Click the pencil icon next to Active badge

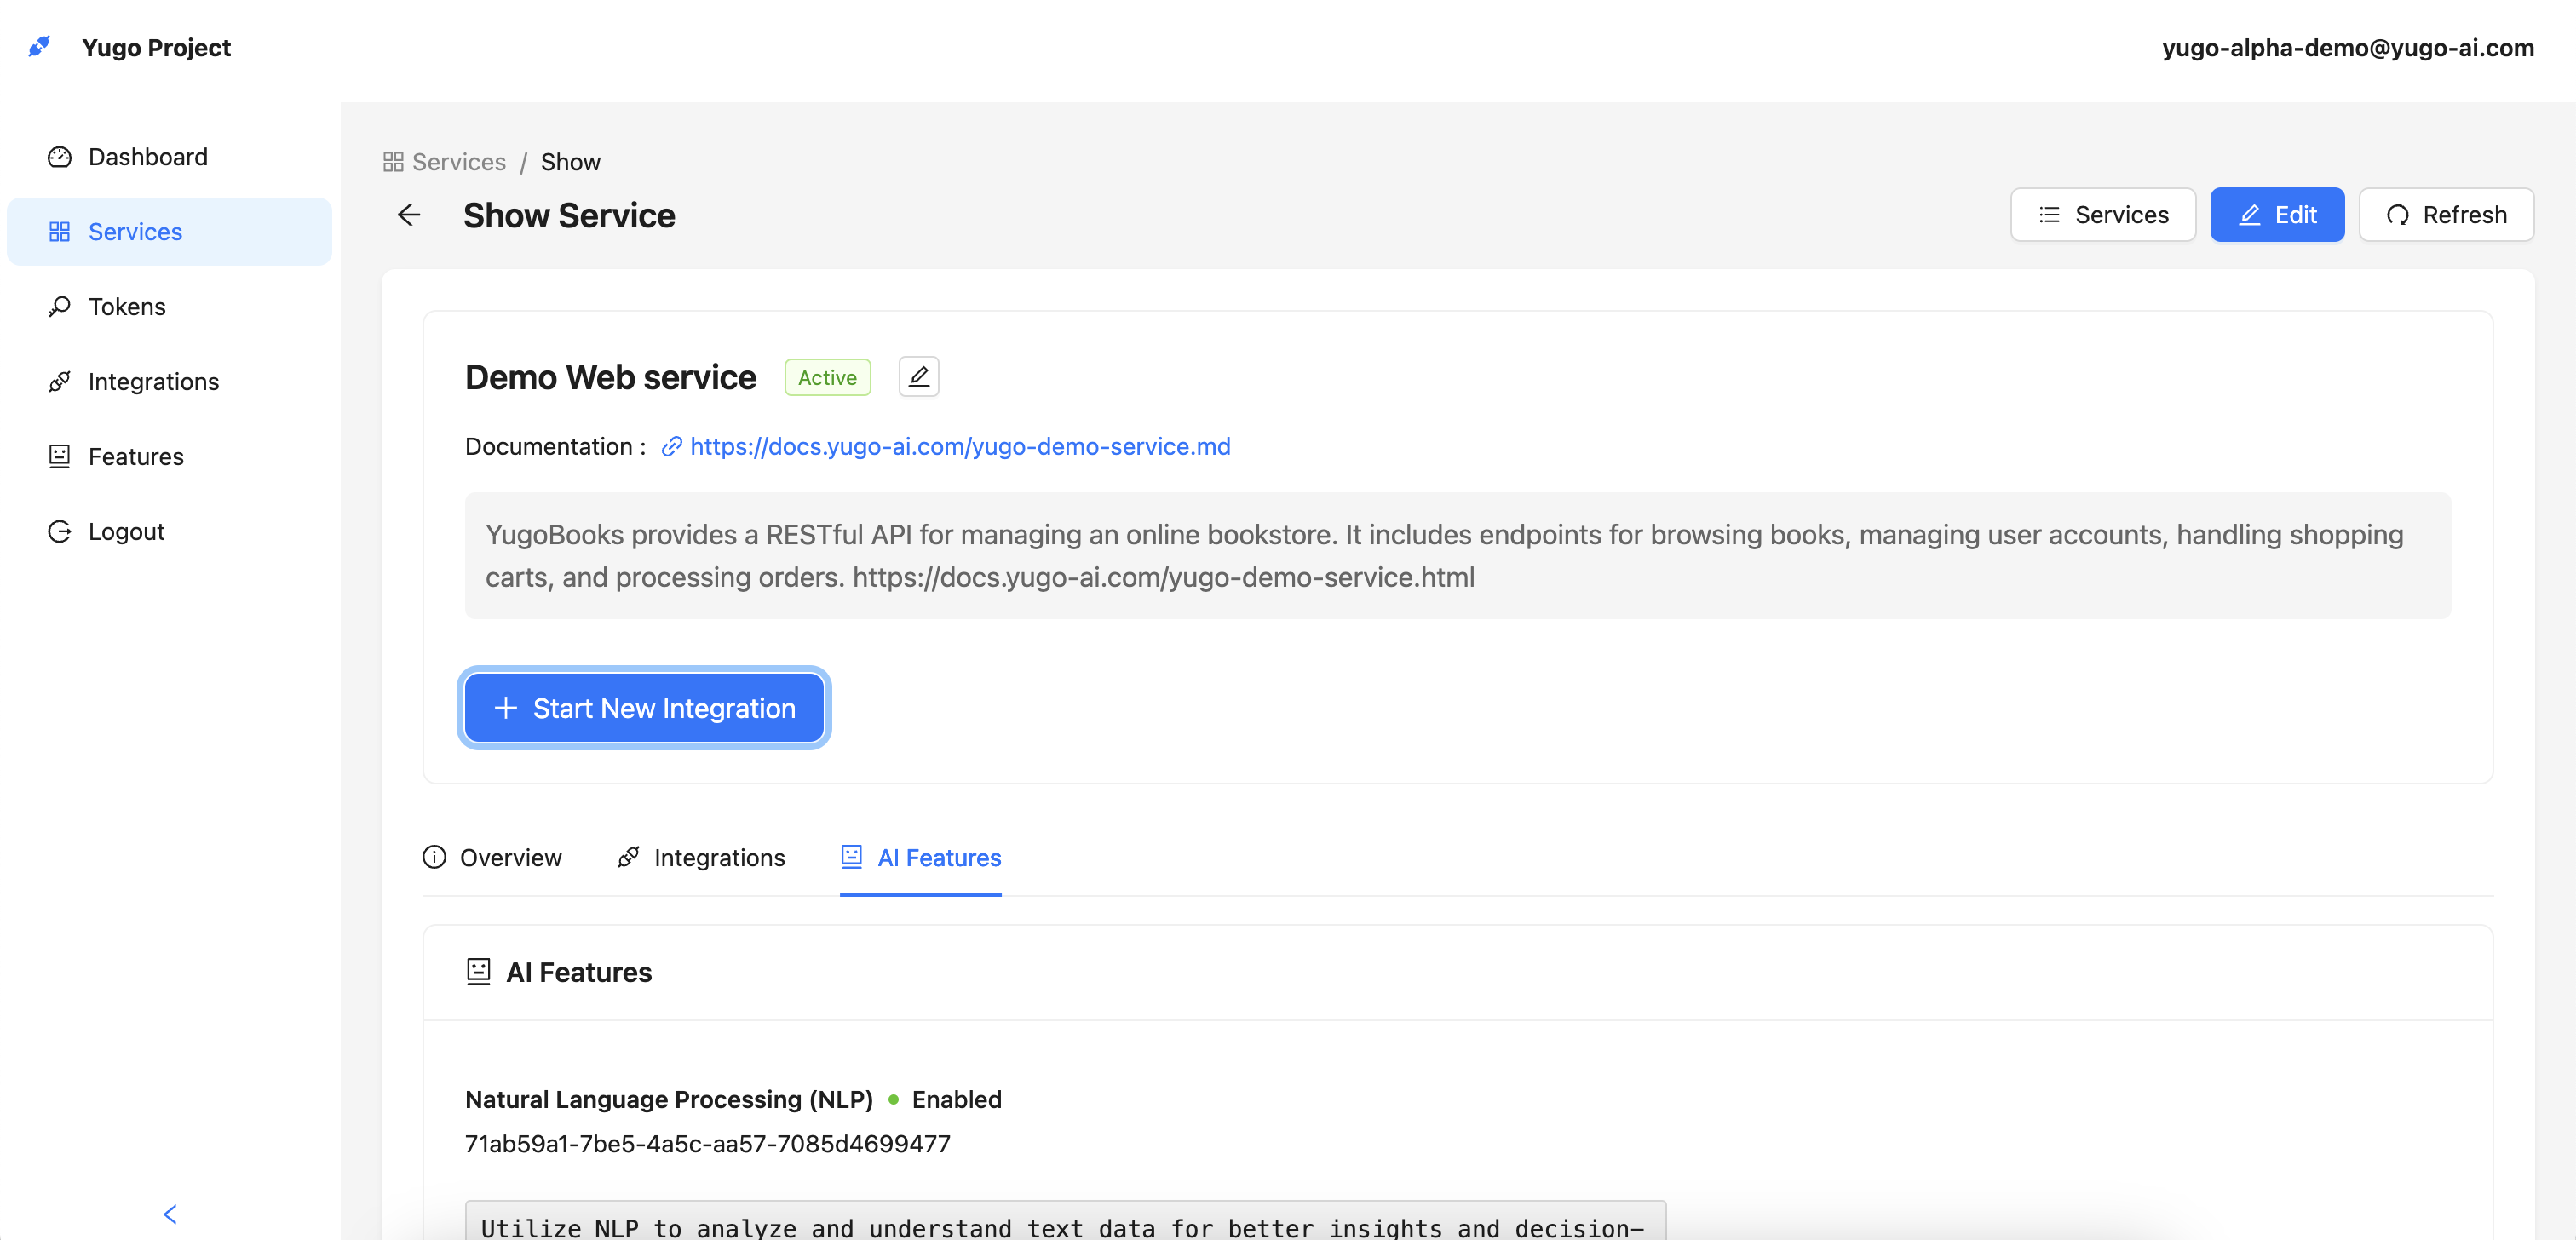[918, 377]
